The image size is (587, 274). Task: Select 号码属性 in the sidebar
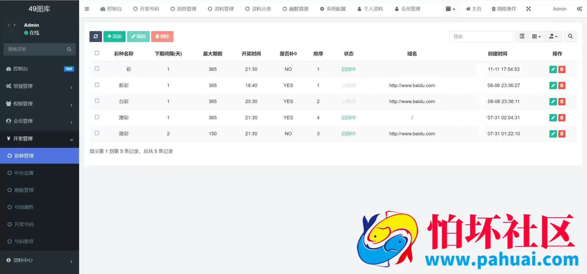[39, 207]
